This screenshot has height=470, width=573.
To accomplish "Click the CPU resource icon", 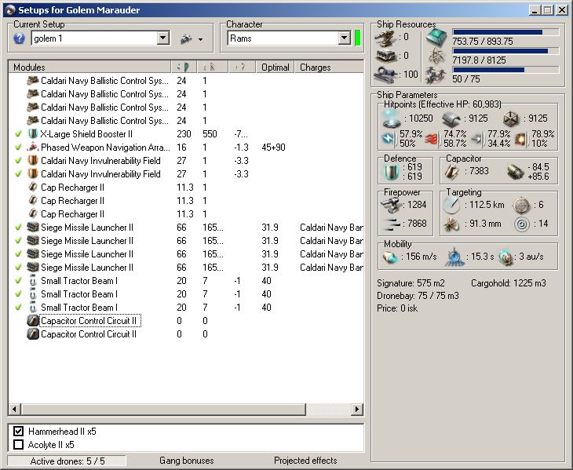I will 436,37.
